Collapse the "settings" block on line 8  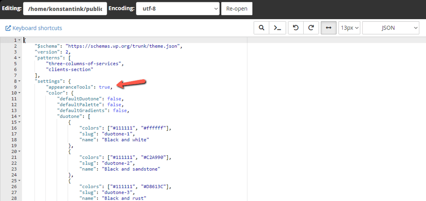[x=19, y=81]
